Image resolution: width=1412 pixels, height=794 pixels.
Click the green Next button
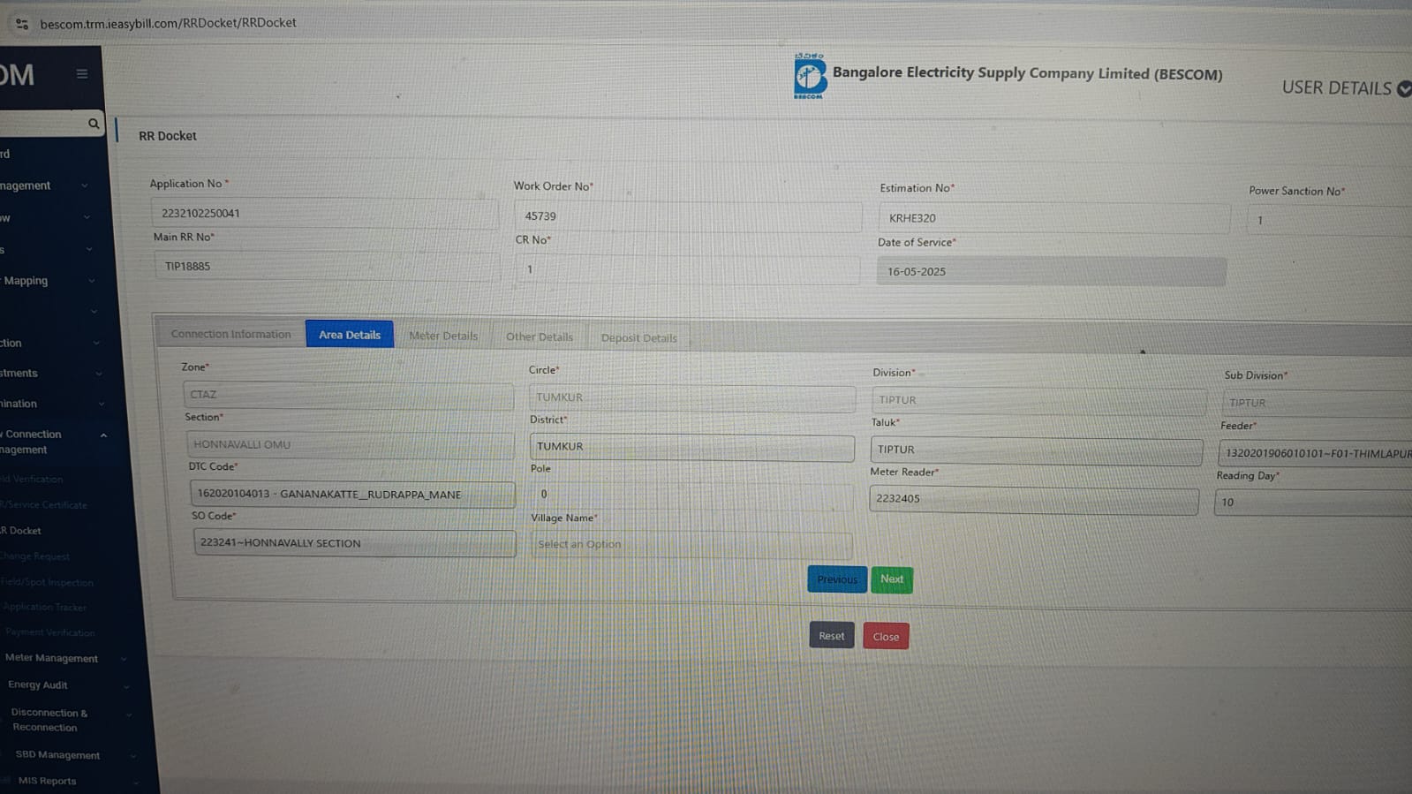point(892,579)
